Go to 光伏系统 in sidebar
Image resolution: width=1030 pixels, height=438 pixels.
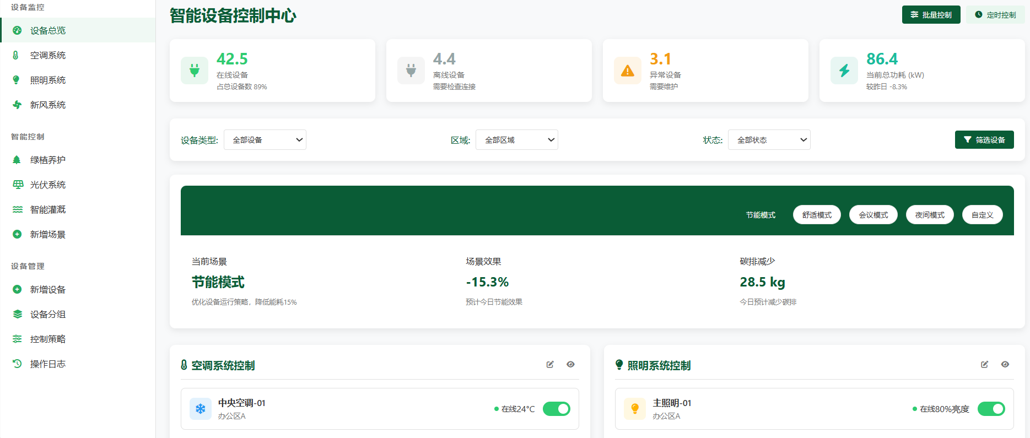point(48,185)
